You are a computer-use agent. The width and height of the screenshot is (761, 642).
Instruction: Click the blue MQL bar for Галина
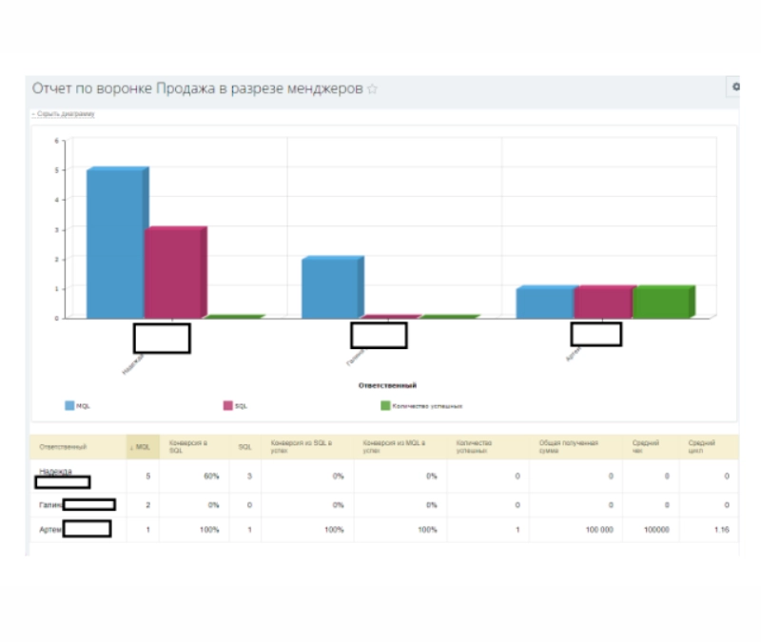click(x=330, y=288)
